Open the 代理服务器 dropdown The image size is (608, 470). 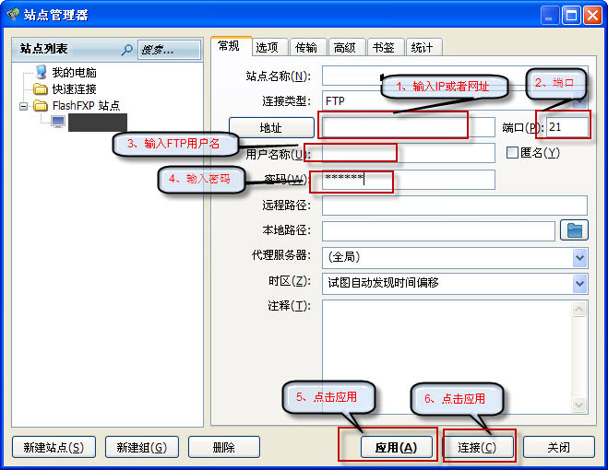(x=579, y=257)
